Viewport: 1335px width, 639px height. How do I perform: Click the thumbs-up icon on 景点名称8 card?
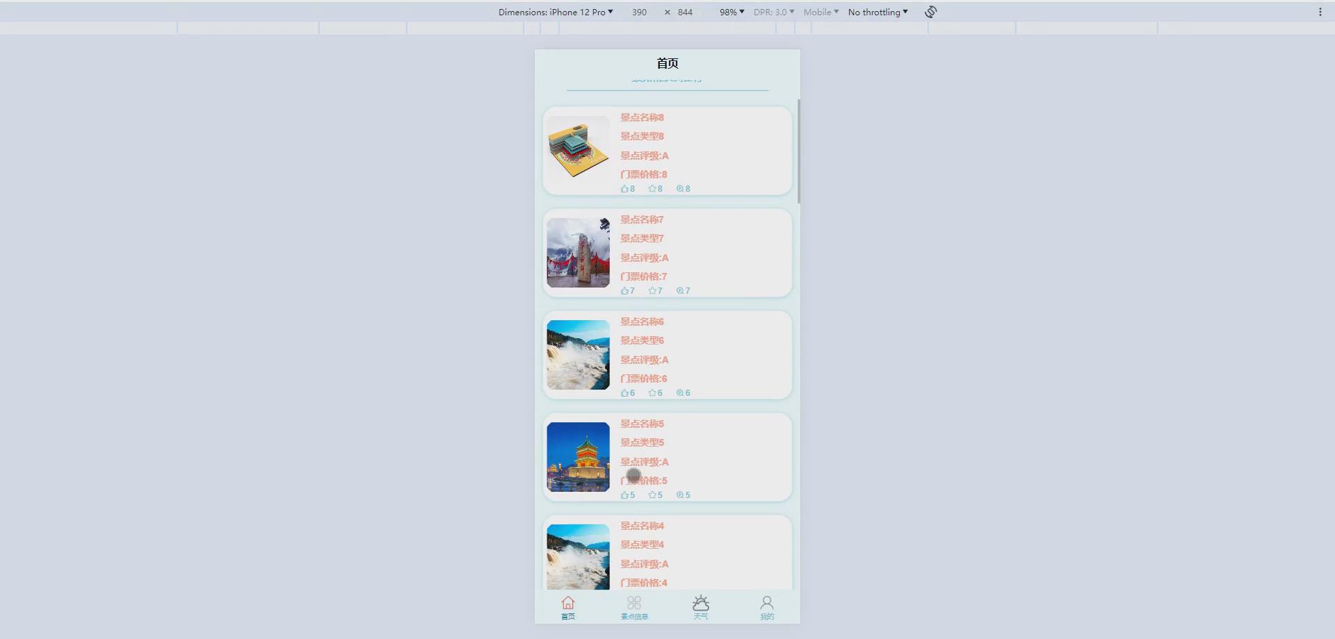[x=624, y=188]
